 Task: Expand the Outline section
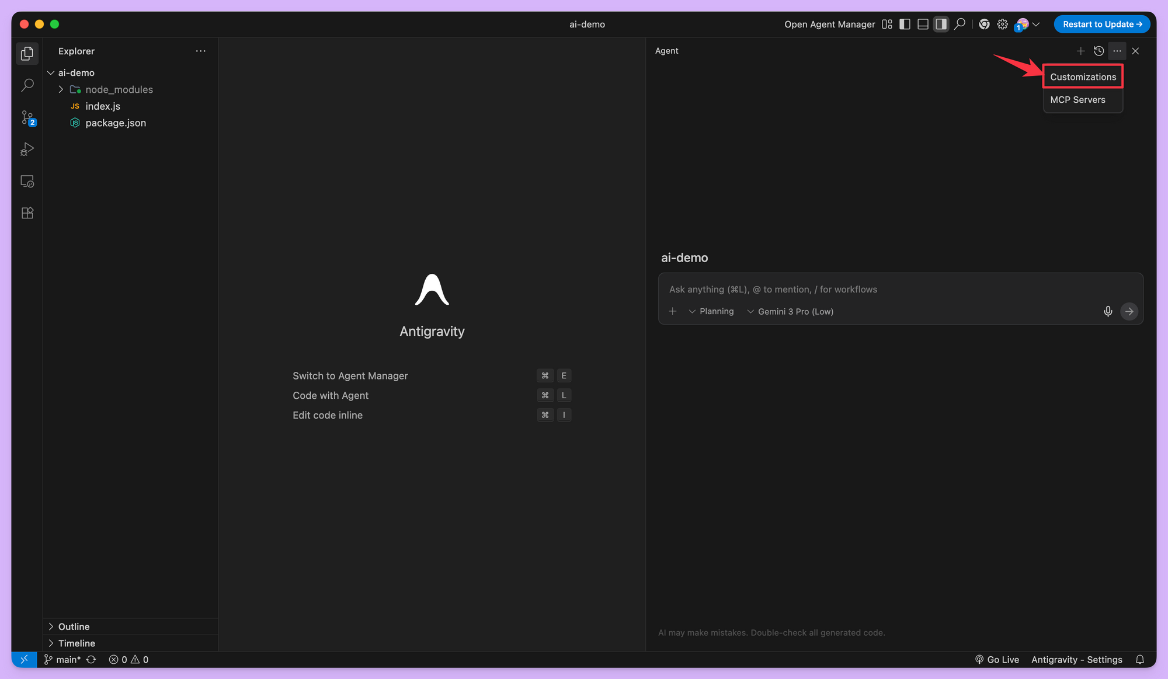point(74,626)
